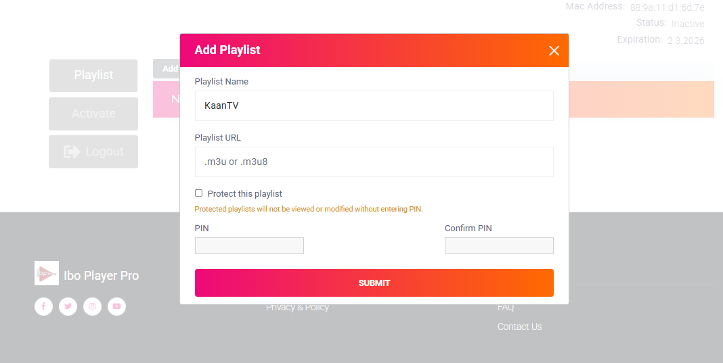Select the Confirm PIN input box
The width and height of the screenshot is (723, 363).
tap(499, 246)
